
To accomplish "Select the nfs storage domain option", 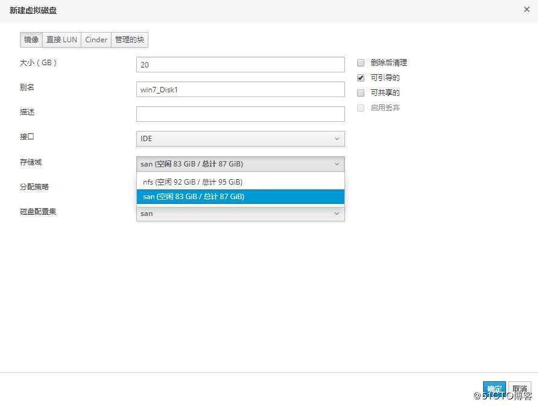I will point(241,182).
